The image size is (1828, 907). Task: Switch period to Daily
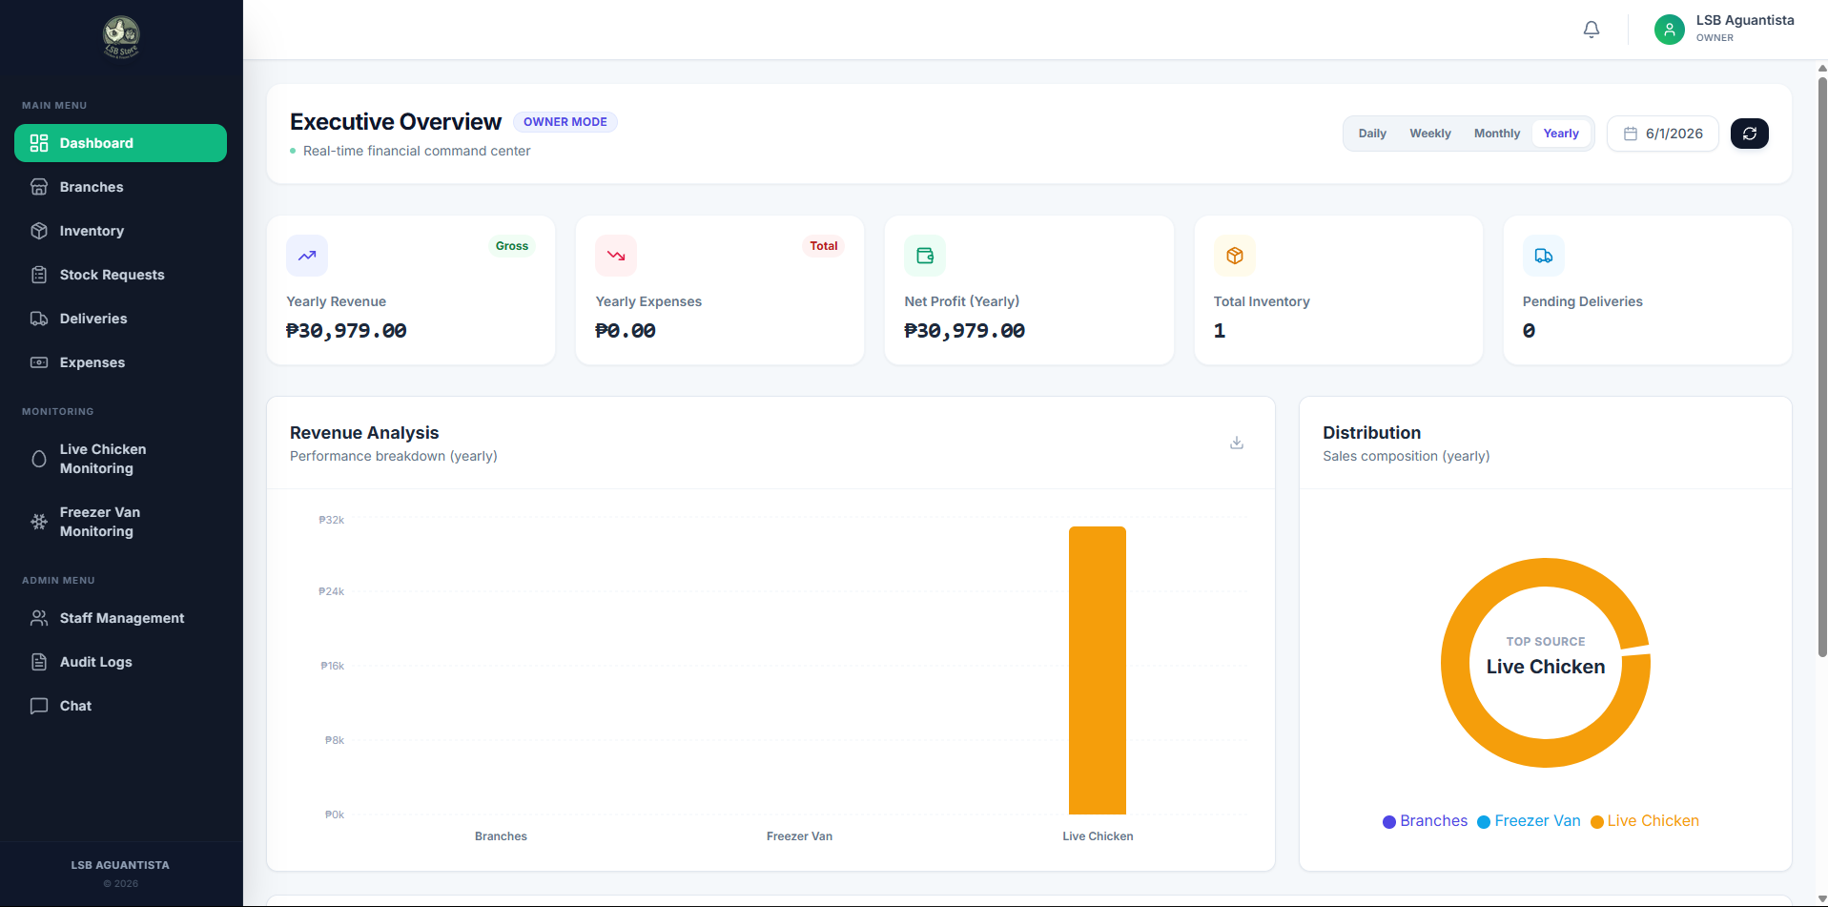click(x=1372, y=134)
